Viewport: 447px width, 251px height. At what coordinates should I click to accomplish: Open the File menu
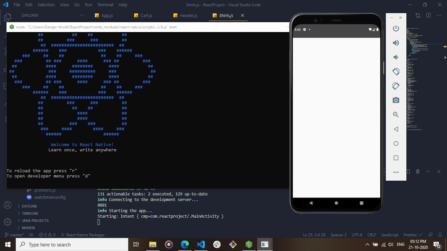17,5
